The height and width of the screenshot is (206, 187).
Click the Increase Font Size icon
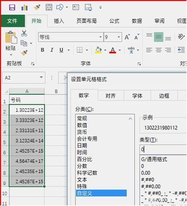pos(127,37)
